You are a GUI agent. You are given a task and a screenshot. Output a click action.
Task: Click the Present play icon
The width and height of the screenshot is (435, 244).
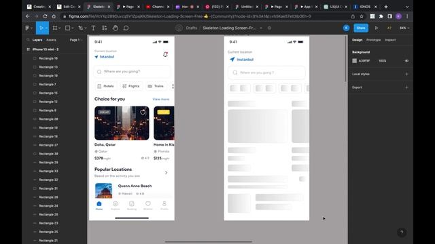click(376, 28)
